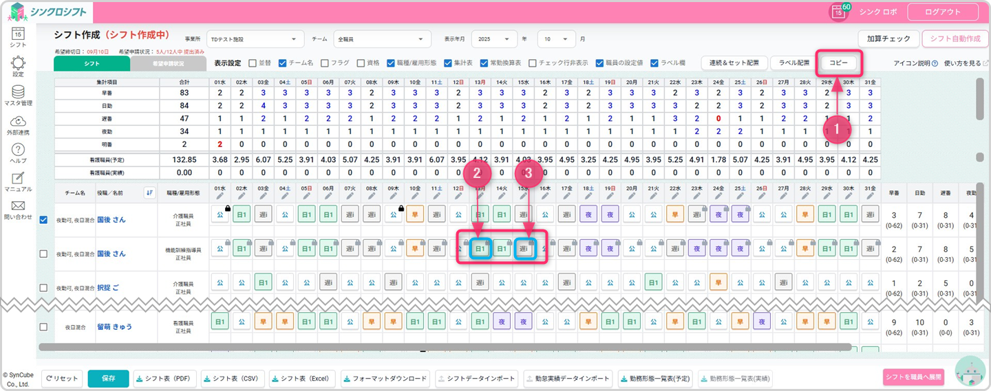Screen dimensions: 991x391
Task: Open 外部連携 cloud sync icon
Action: point(18,122)
